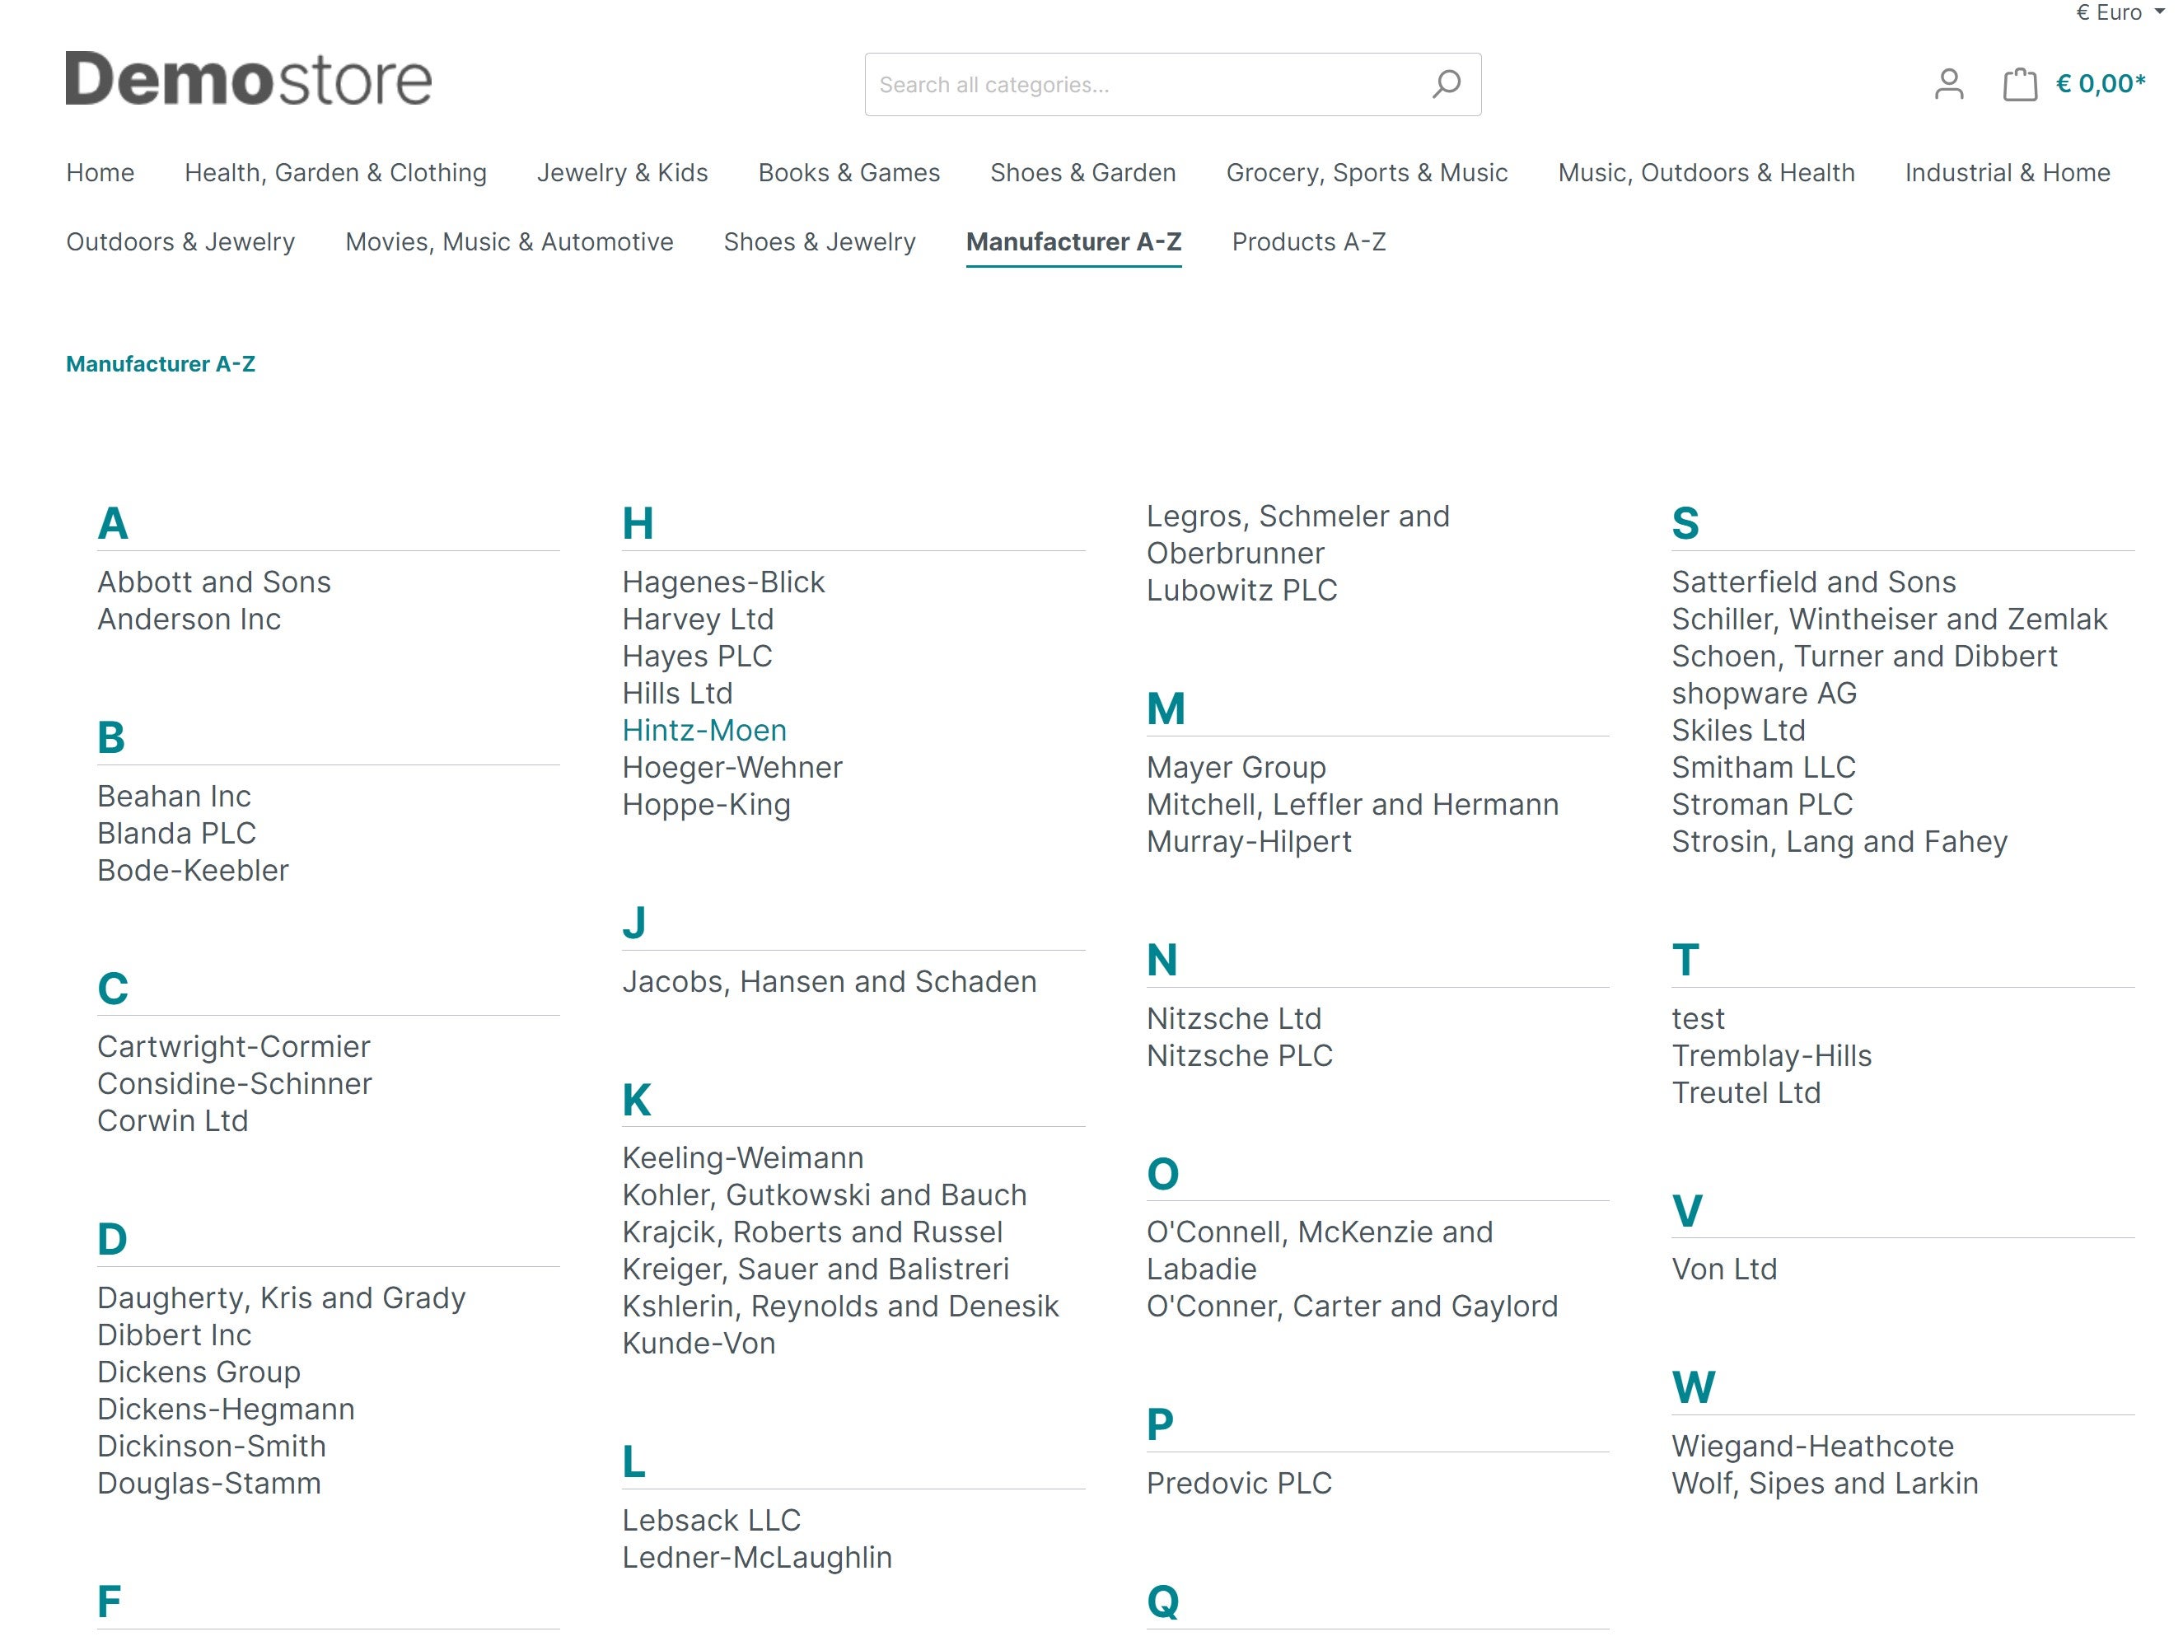Open the user account icon
This screenshot has width=2183, height=1641.
tap(1948, 85)
